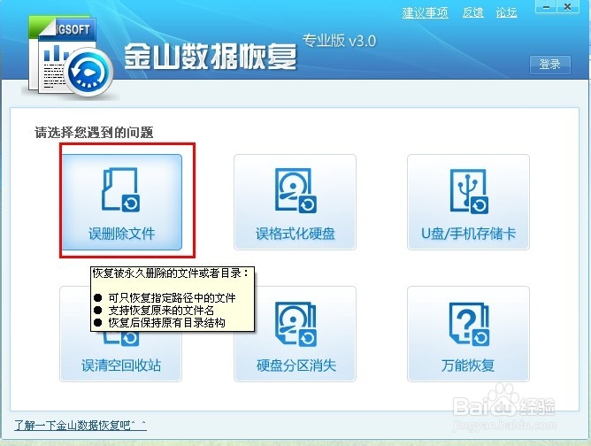Open the U盘/手机存储卡 recovery option
The width and height of the screenshot is (591, 446).
(469, 202)
